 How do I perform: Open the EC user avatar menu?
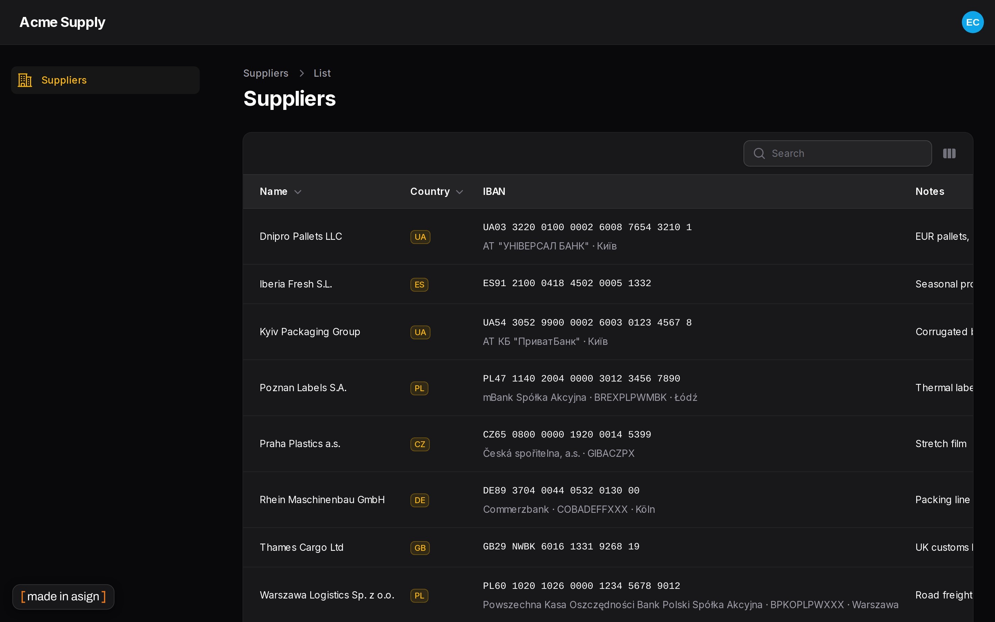(973, 22)
